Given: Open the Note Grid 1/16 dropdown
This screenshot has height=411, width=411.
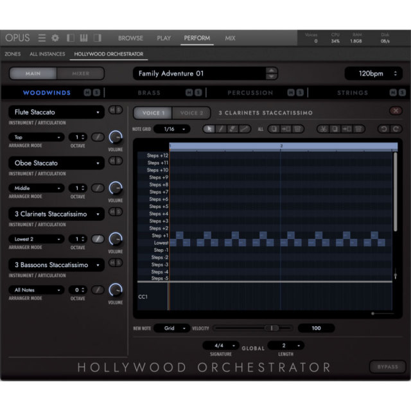Looking at the screenshot, I should pos(171,129).
